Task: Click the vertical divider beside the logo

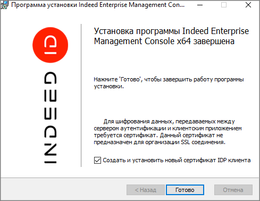Action: [81, 95]
